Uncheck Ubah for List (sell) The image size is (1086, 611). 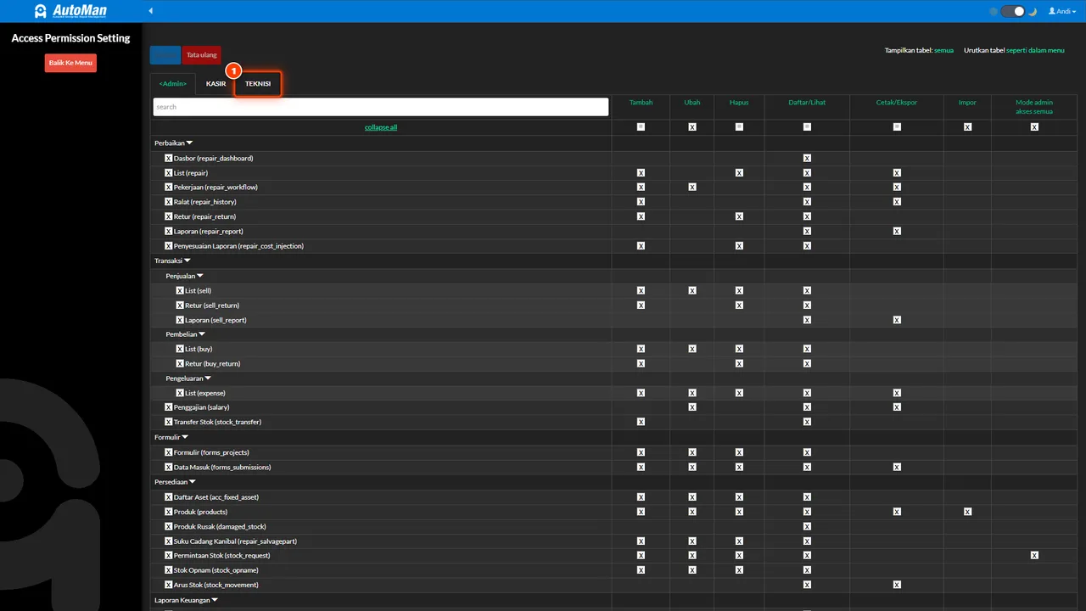point(692,290)
